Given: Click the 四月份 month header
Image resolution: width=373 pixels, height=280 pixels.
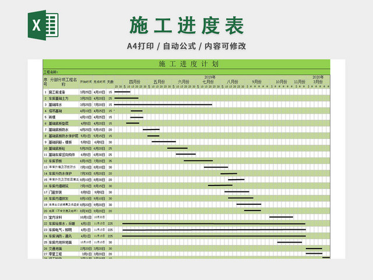Looking at the screenshot, I should (135, 82).
